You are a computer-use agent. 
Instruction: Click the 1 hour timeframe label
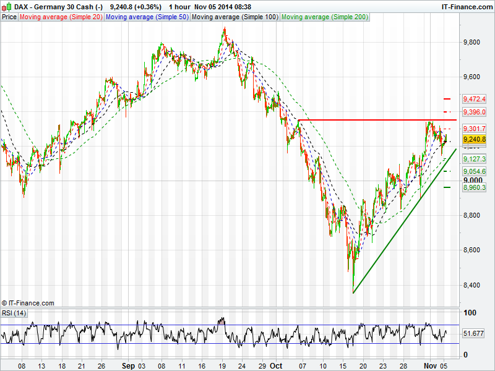click(x=179, y=7)
